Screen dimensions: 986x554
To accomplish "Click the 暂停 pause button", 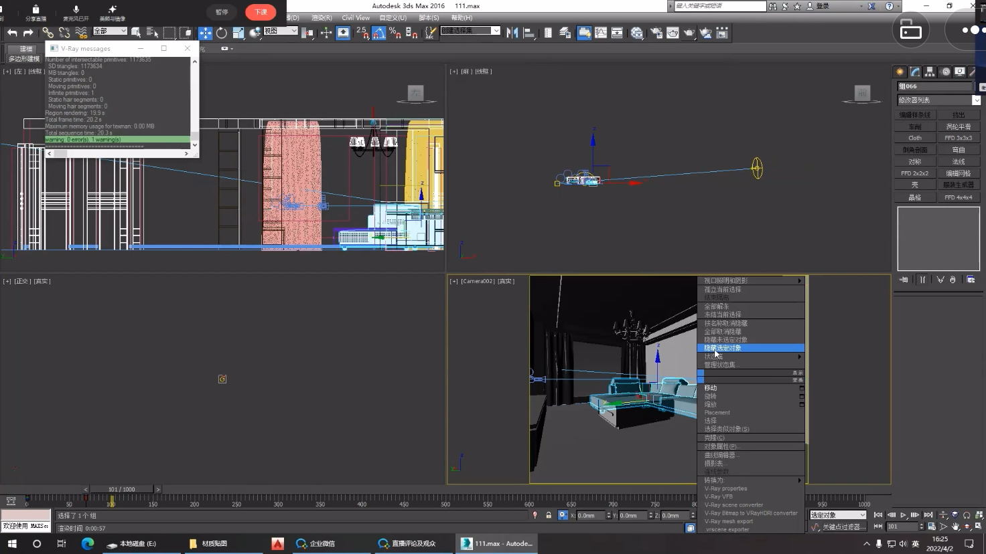I will tap(222, 12).
